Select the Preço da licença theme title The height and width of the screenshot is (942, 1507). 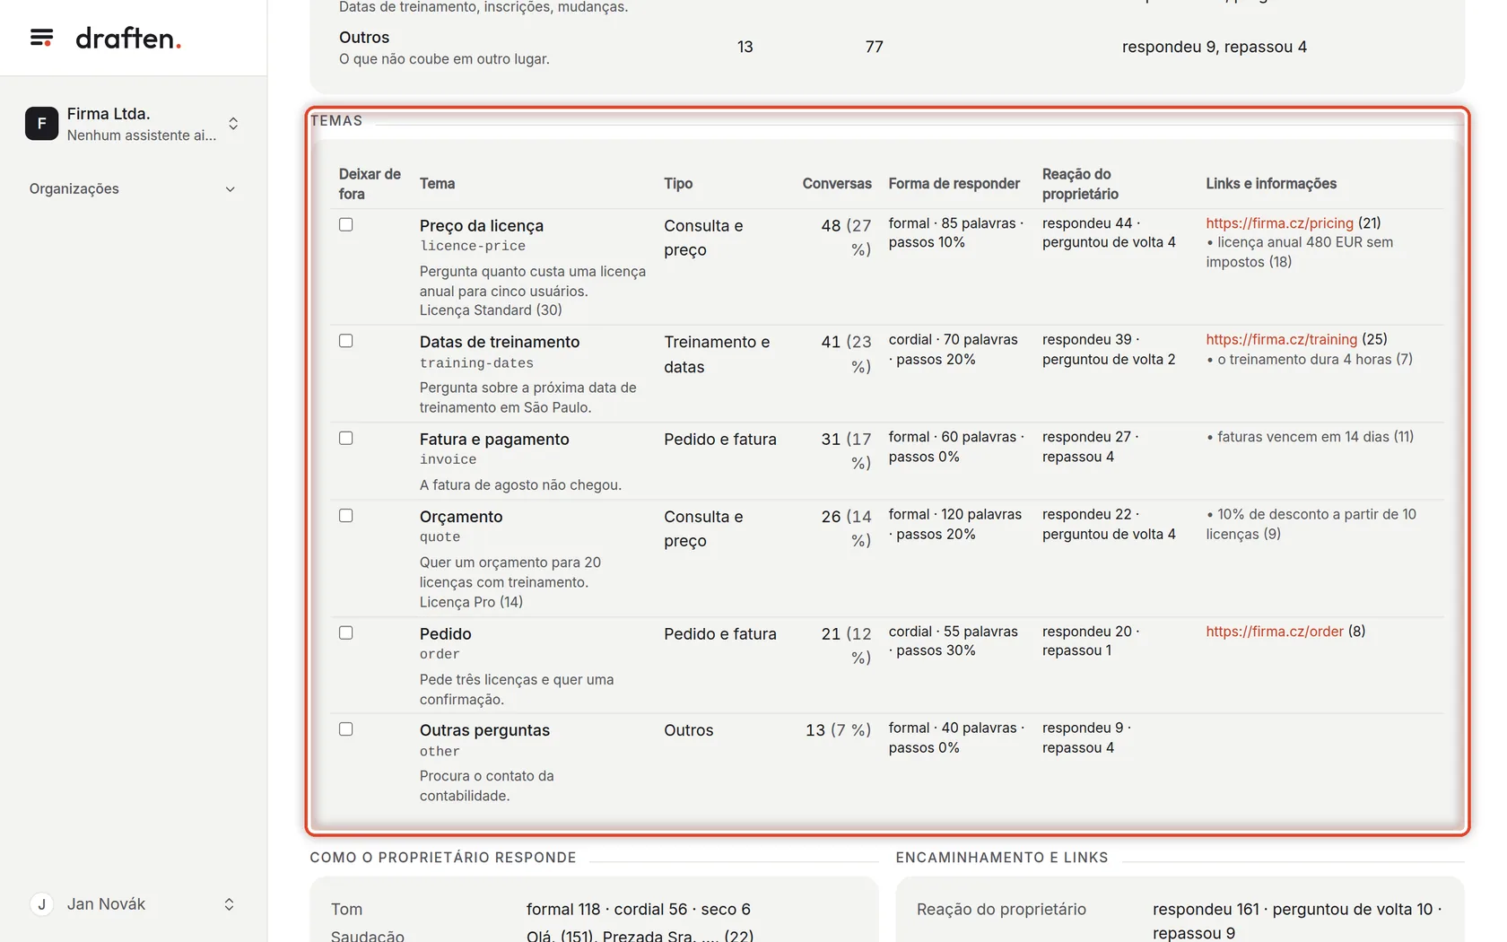482,226
